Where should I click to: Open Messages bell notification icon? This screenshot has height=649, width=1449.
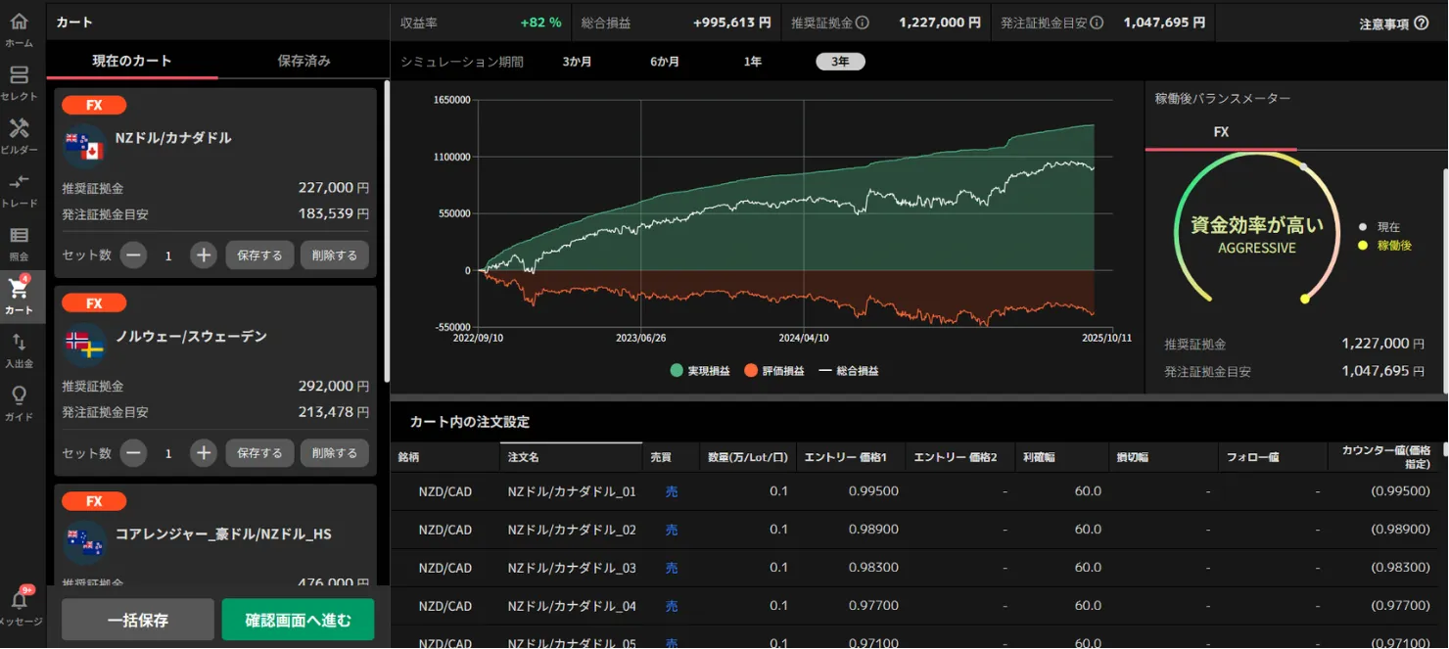pos(19,600)
